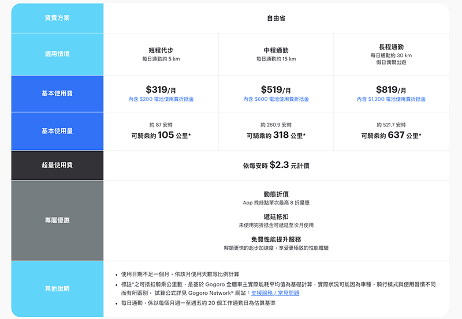Screen dimensions: 462x319
Task: Click the $2.3 overage rate text
Action: point(279,165)
